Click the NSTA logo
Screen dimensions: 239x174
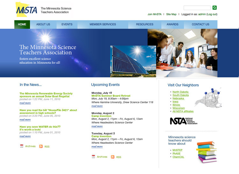click(x=184, y=121)
